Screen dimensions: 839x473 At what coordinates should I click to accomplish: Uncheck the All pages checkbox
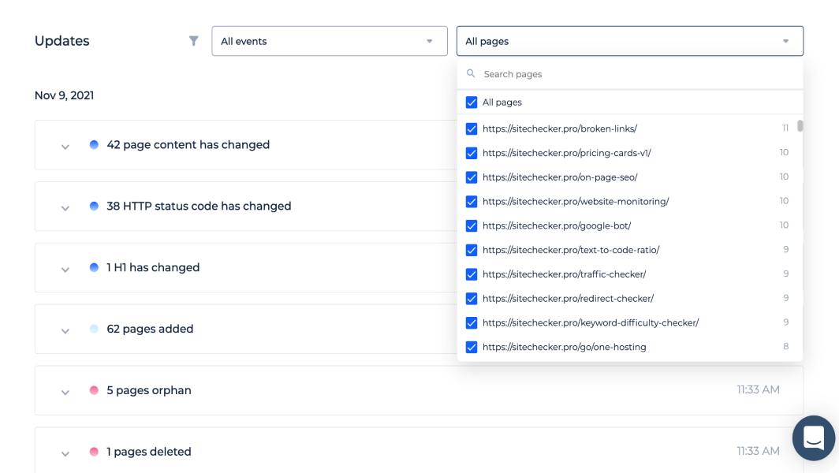coord(472,102)
